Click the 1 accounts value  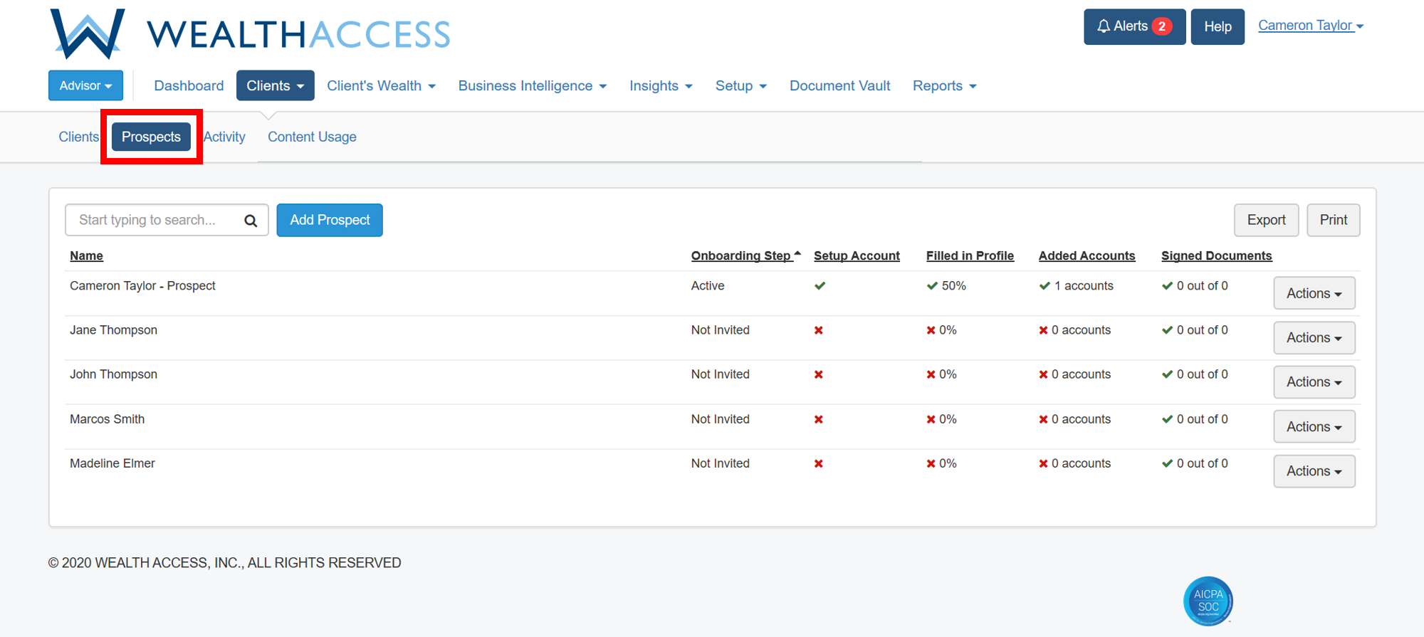pos(1084,286)
